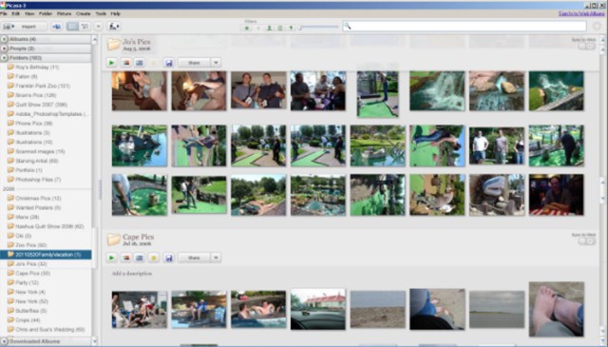Open Share dropdown arrow in Jo's Pics
The height and width of the screenshot is (347, 608).
[216, 63]
